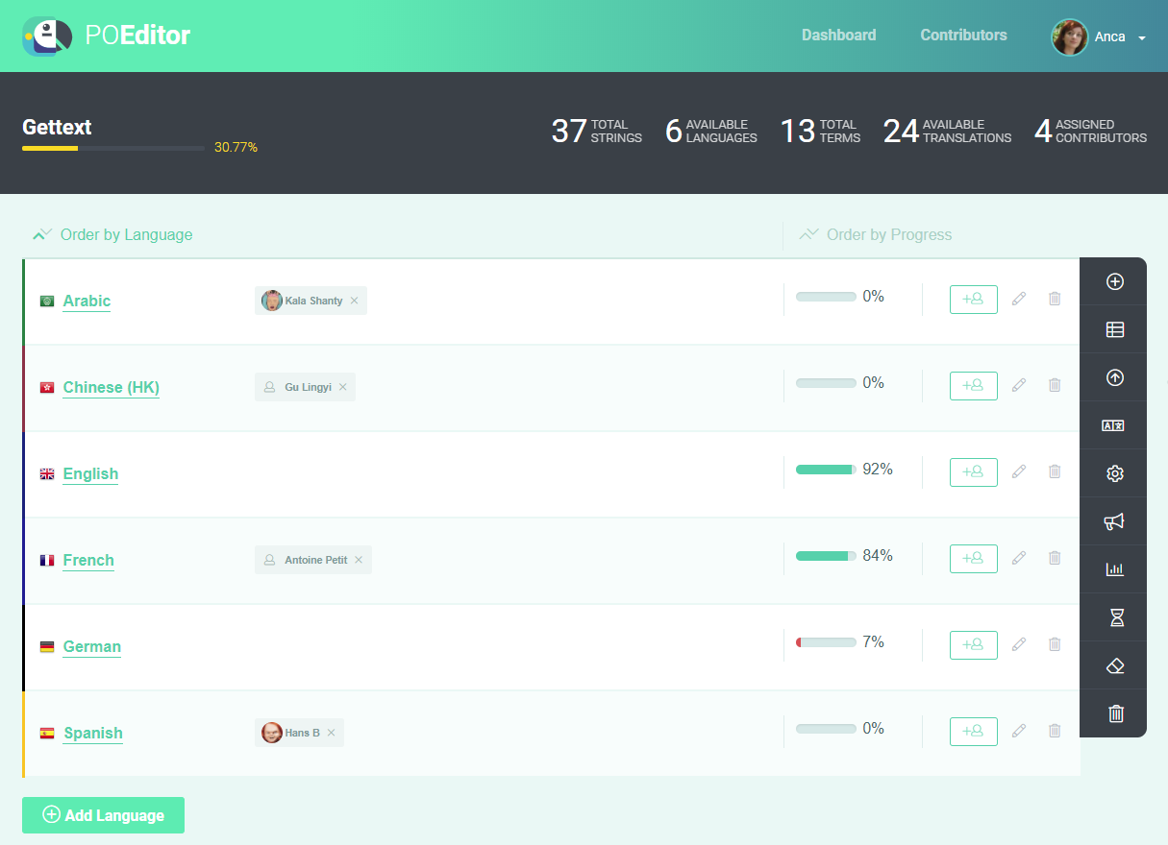The image size is (1168, 845).
Task: Click the megaphone icon in sidebar
Action: point(1114,521)
